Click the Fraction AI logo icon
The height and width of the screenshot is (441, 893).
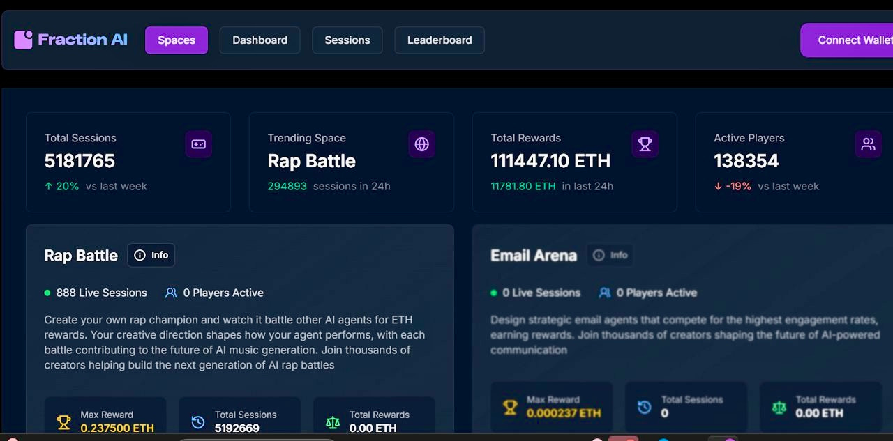pos(24,40)
